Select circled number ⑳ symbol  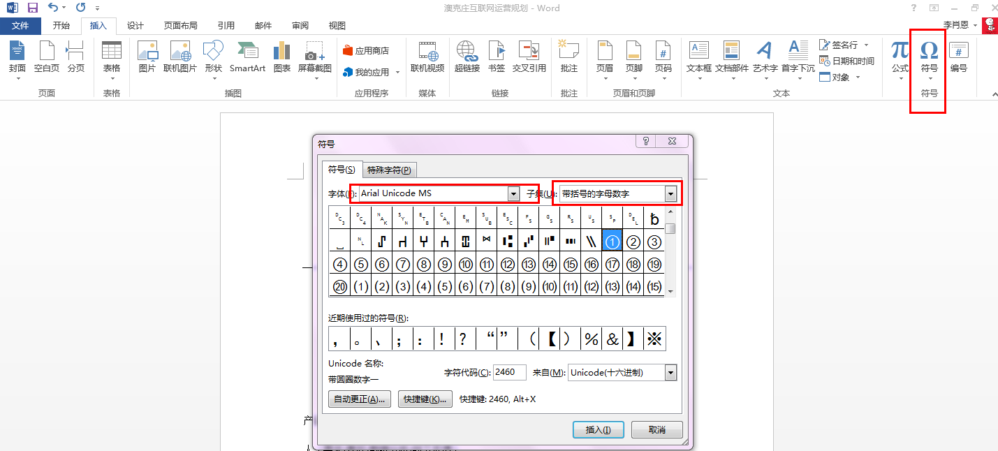point(340,286)
